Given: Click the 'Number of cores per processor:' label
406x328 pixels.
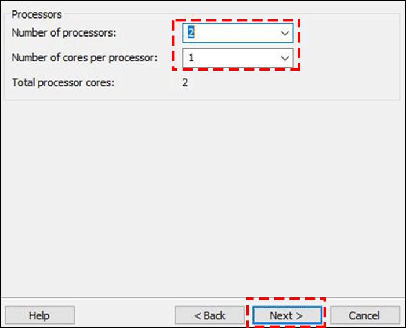Looking at the screenshot, I should point(84,58).
